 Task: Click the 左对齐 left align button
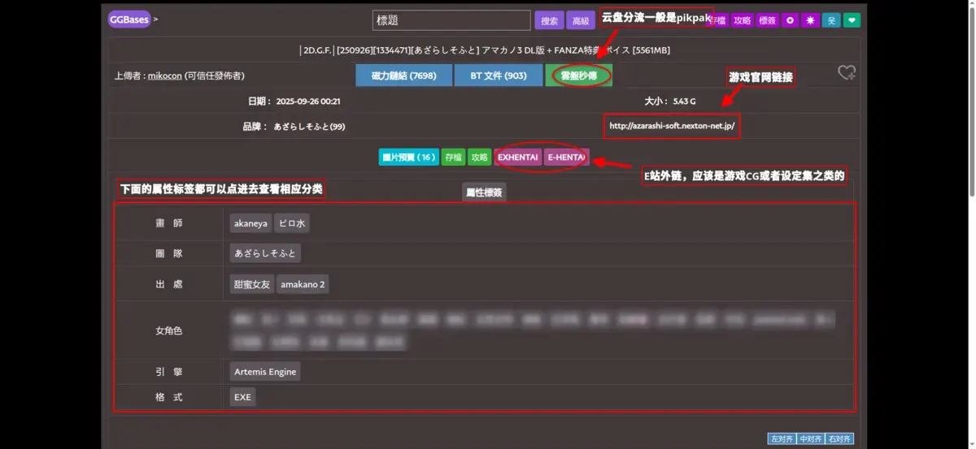tap(782, 439)
